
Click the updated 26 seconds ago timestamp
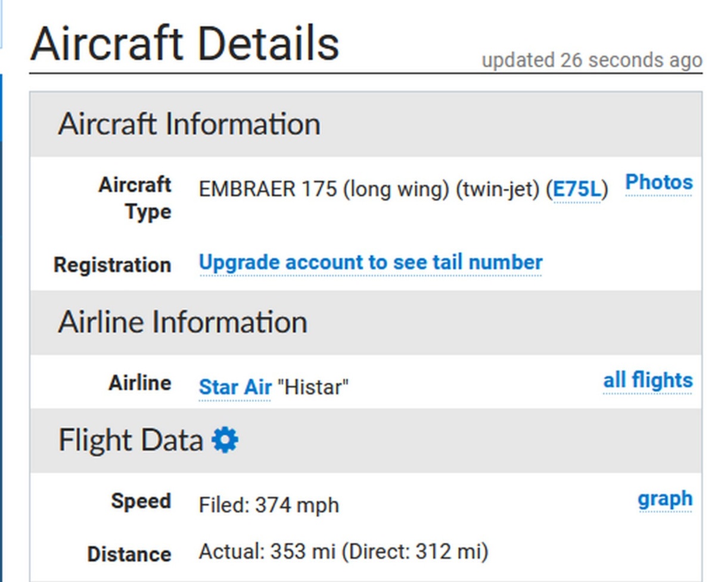click(x=592, y=60)
